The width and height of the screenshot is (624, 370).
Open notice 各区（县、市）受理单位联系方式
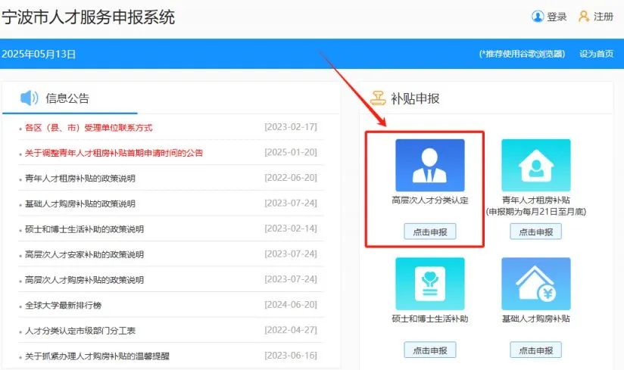pyautogui.click(x=89, y=128)
